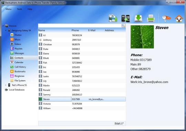Sort by the Name column header
186x131 pixels.
coord(42,31)
